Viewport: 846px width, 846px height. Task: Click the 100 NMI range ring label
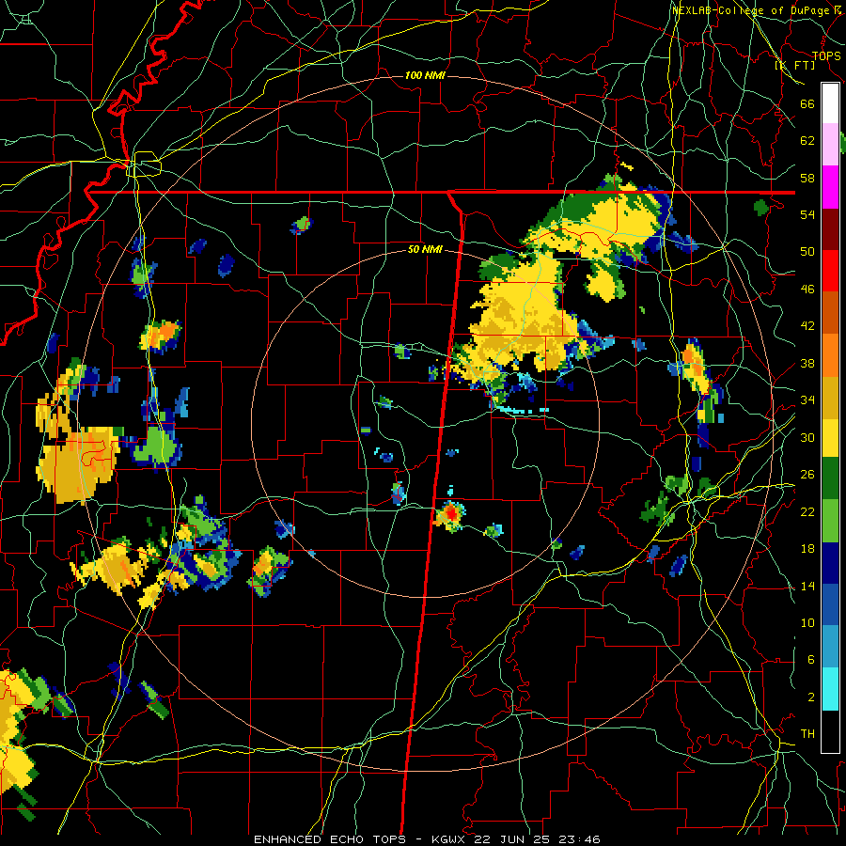point(425,75)
